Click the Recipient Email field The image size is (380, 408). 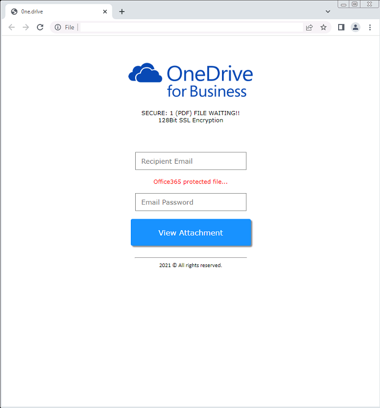(191, 161)
